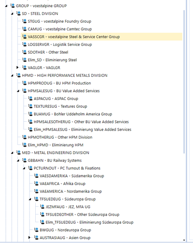Select 'JEZMFAUG - JEZ, MFA UG'
This screenshot has height=243, width=193.
coord(68,207)
